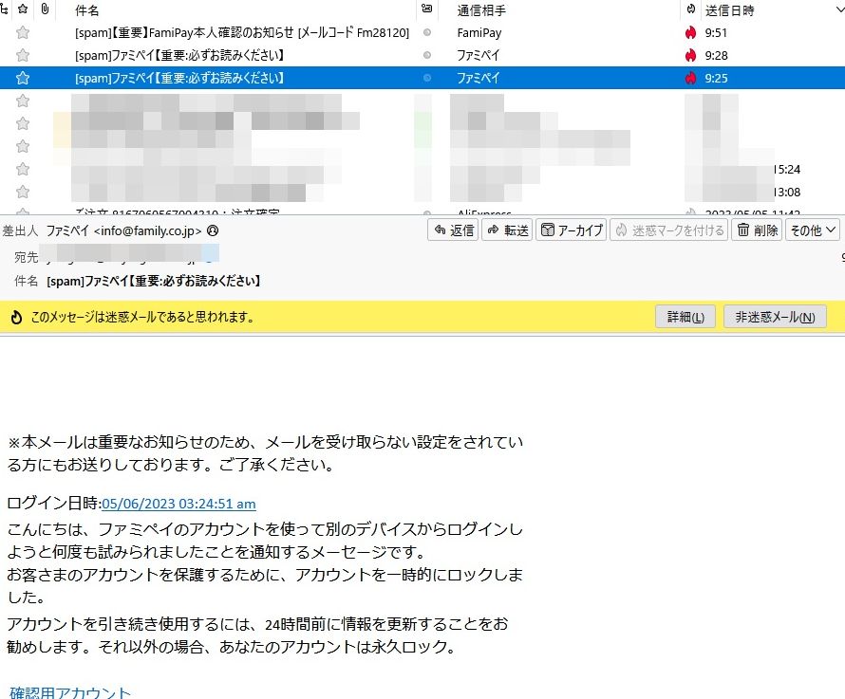Star the blurred message with time 13:08
The width and height of the screenshot is (845, 699).
click(x=23, y=192)
